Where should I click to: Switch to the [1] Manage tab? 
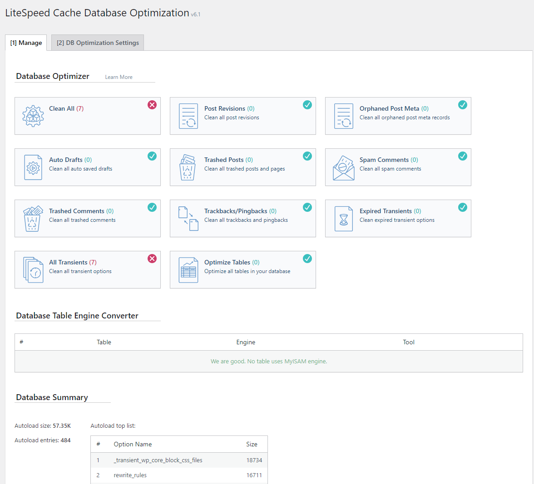(26, 43)
